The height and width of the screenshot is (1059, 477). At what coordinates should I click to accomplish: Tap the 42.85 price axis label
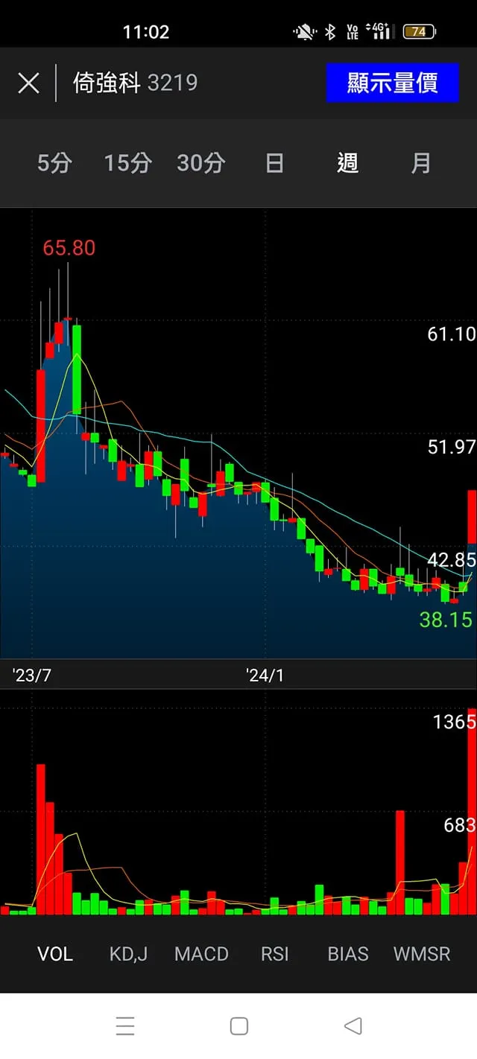pos(451,560)
